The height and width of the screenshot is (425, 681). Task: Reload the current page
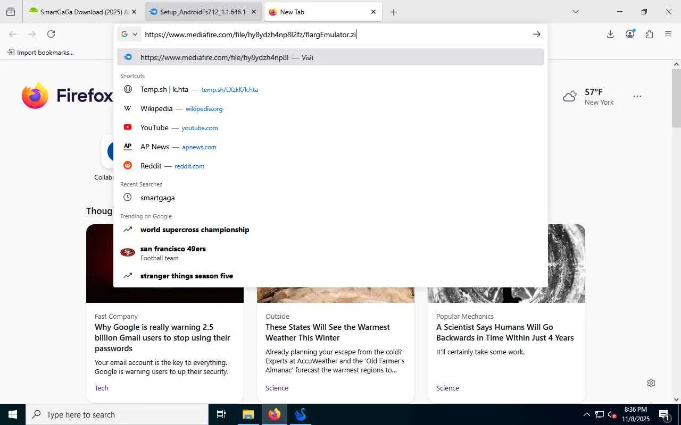coord(51,34)
